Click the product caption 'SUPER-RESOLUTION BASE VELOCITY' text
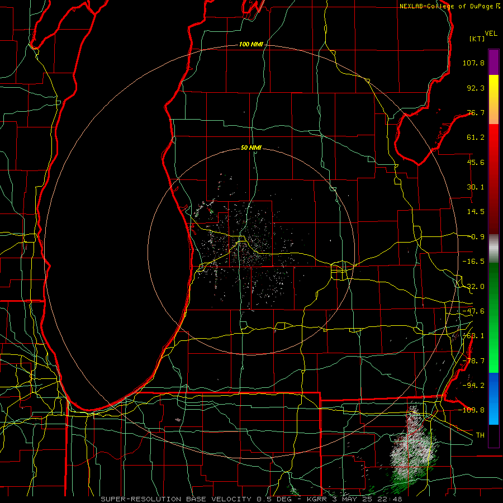The image size is (503, 503). (177, 499)
